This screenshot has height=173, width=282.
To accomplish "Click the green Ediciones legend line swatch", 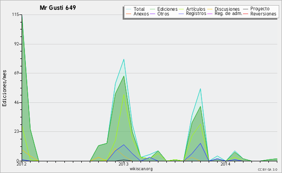I will (152, 9).
